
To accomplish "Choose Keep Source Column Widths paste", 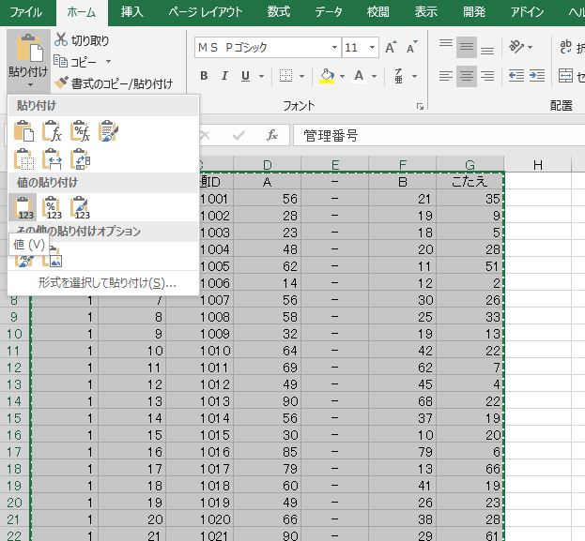I will point(52,159).
